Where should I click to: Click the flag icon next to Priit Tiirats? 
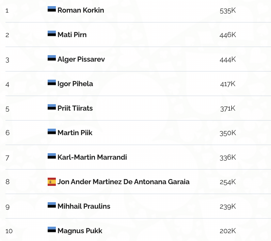click(x=52, y=107)
